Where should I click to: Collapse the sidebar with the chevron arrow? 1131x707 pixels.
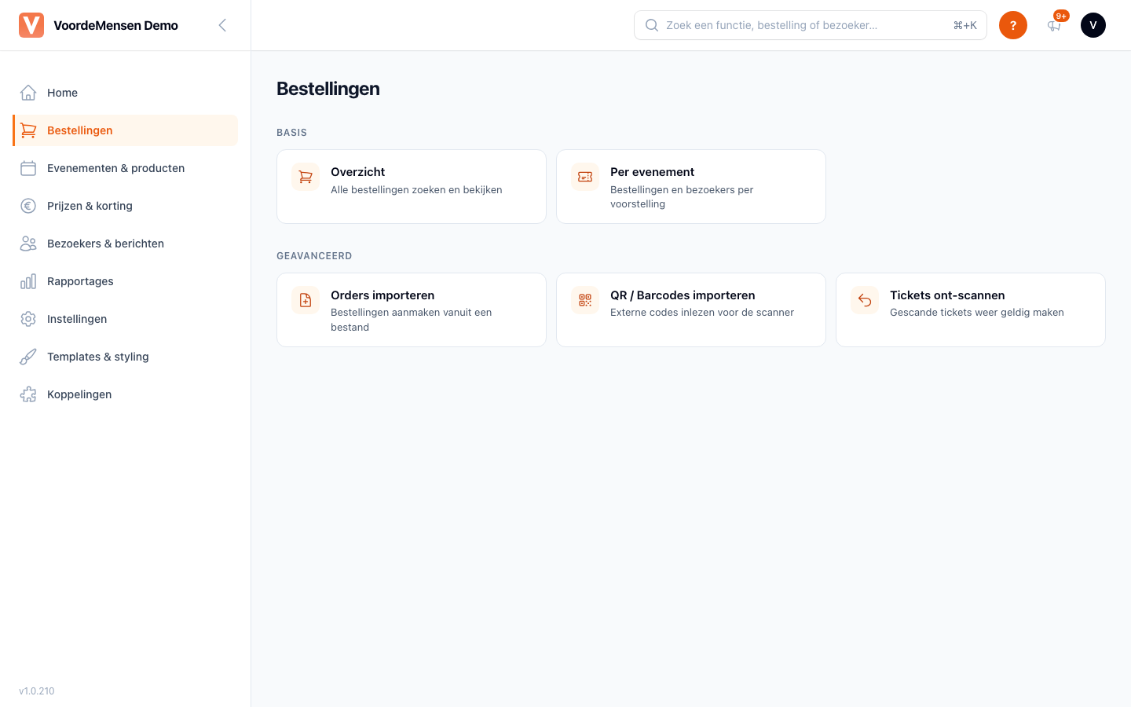(x=222, y=25)
